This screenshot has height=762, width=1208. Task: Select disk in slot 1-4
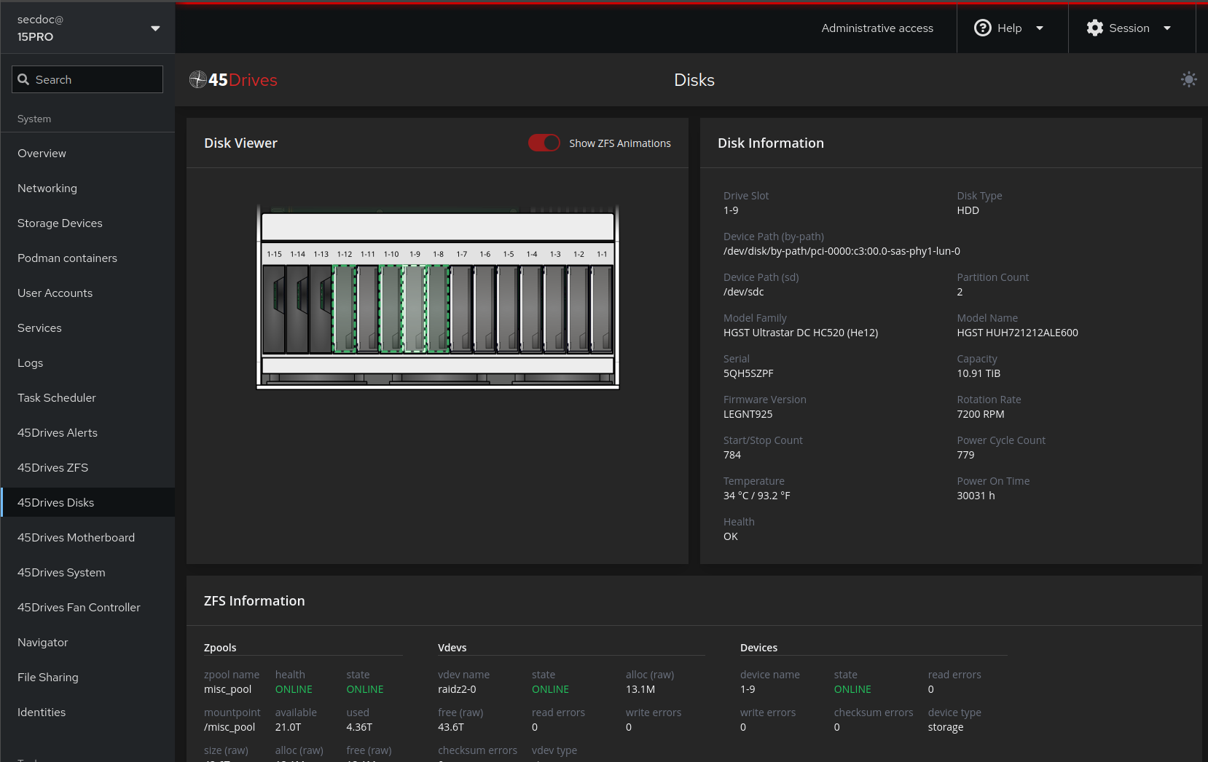532,309
